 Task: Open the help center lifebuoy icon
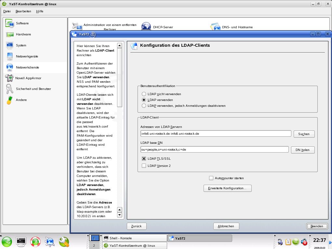point(35,242)
